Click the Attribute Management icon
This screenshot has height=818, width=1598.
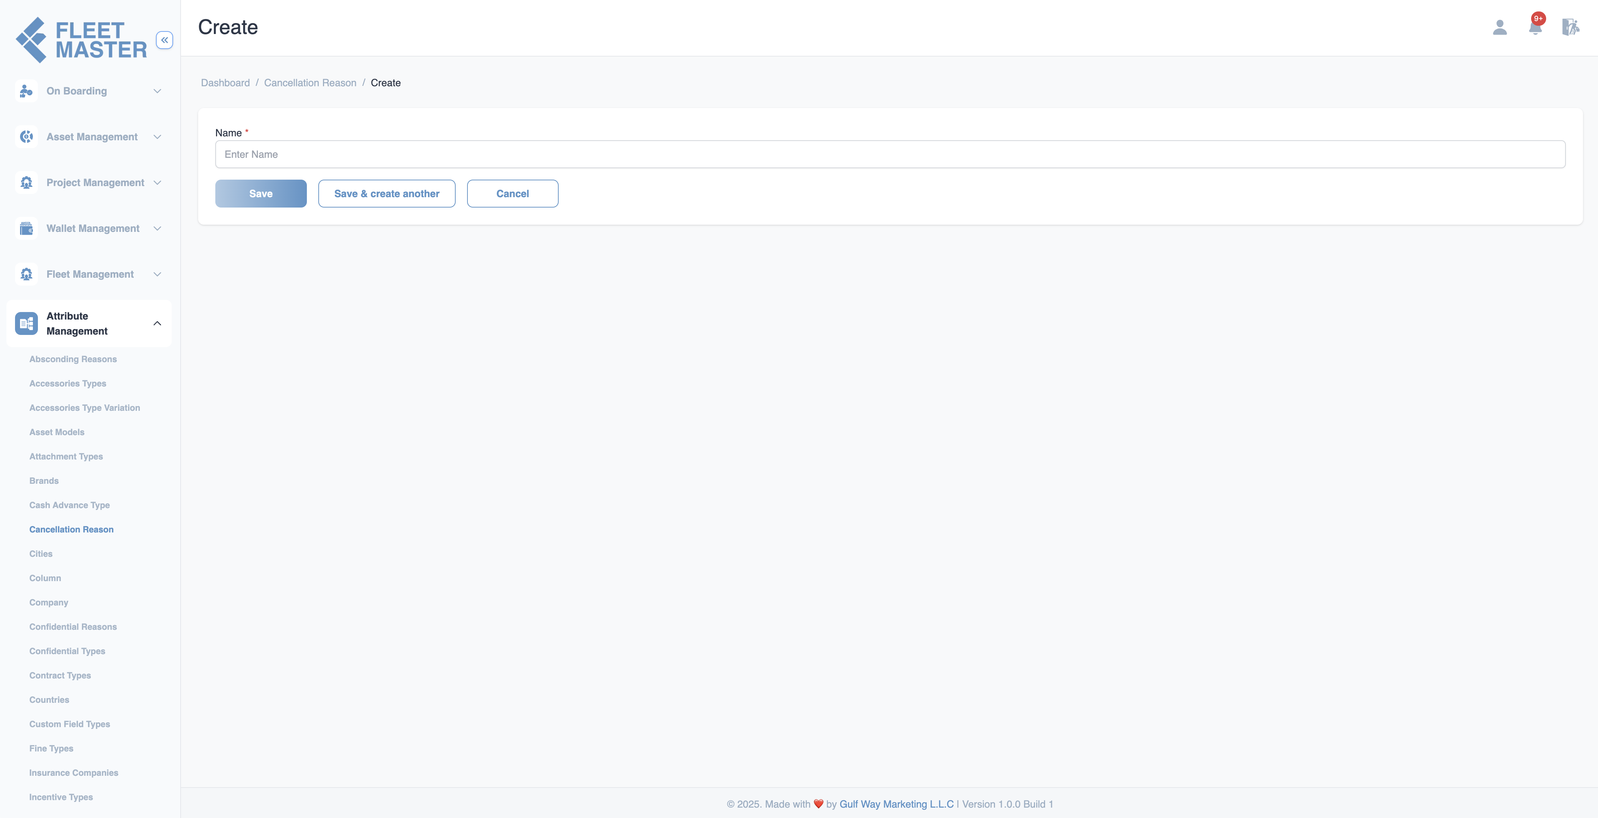pyautogui.click(x=26, y=323)
